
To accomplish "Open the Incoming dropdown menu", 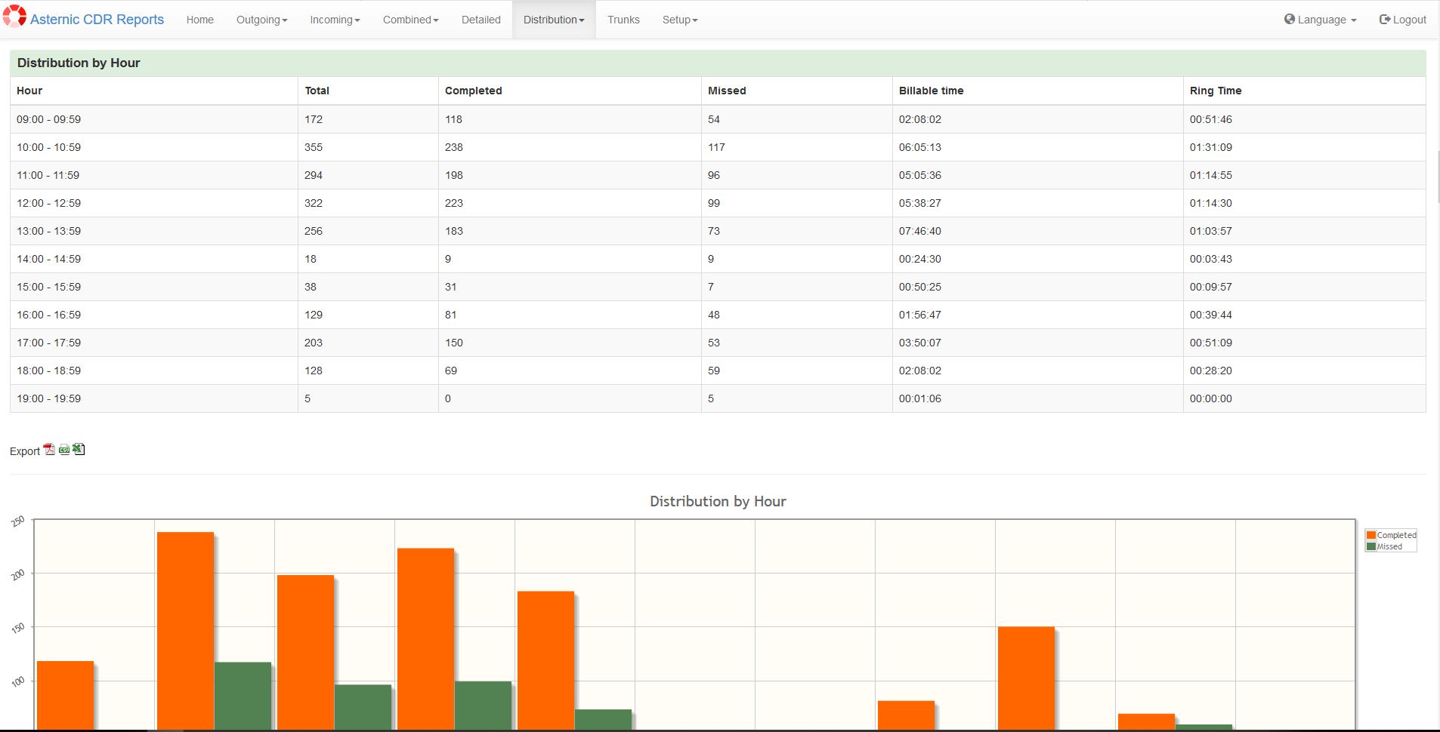I will coord(335,20).
